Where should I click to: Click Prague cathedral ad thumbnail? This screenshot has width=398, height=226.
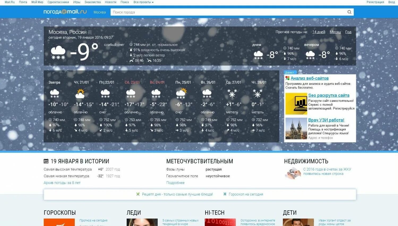(296, 128)
